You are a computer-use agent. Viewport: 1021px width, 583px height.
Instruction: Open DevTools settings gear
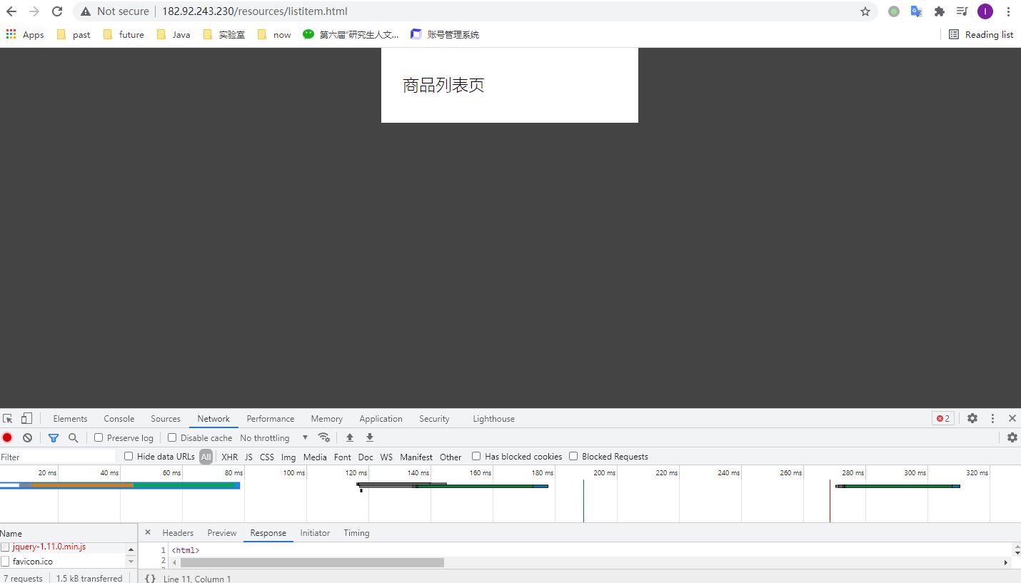coord(972,418)
